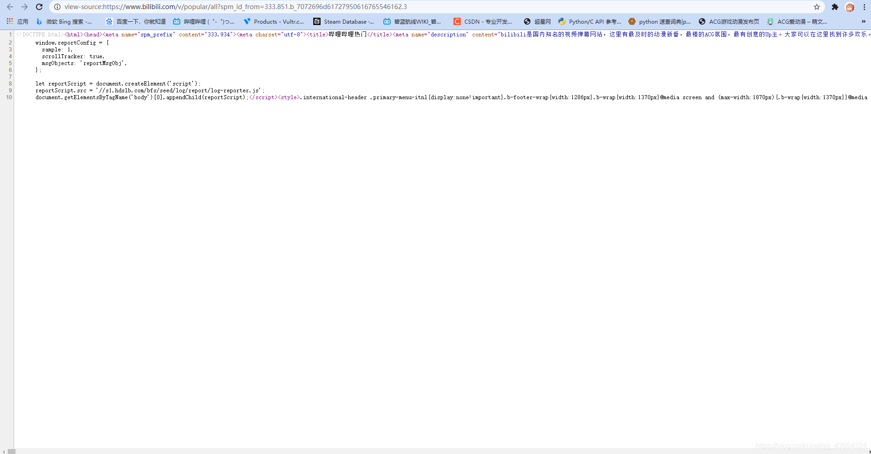This screenshot has width=871, height=454.
Task: Click the horizontal scrollbar thumb
Action: point(11,451)
